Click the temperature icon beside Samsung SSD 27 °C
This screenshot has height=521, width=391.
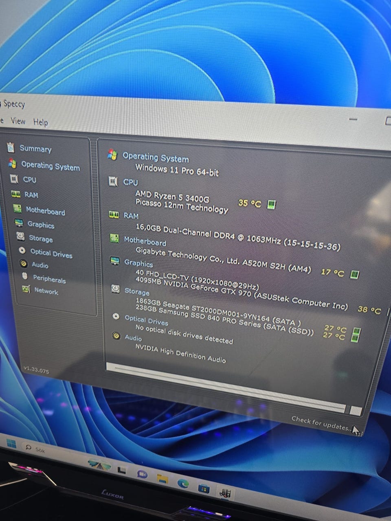point(356,338)
